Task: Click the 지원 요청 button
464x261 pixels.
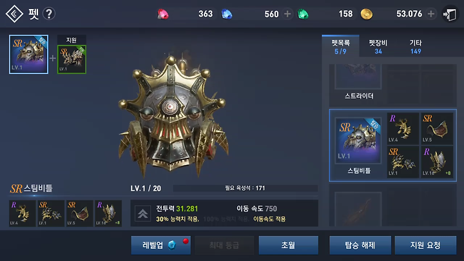Action: click(x=425, y=245)
